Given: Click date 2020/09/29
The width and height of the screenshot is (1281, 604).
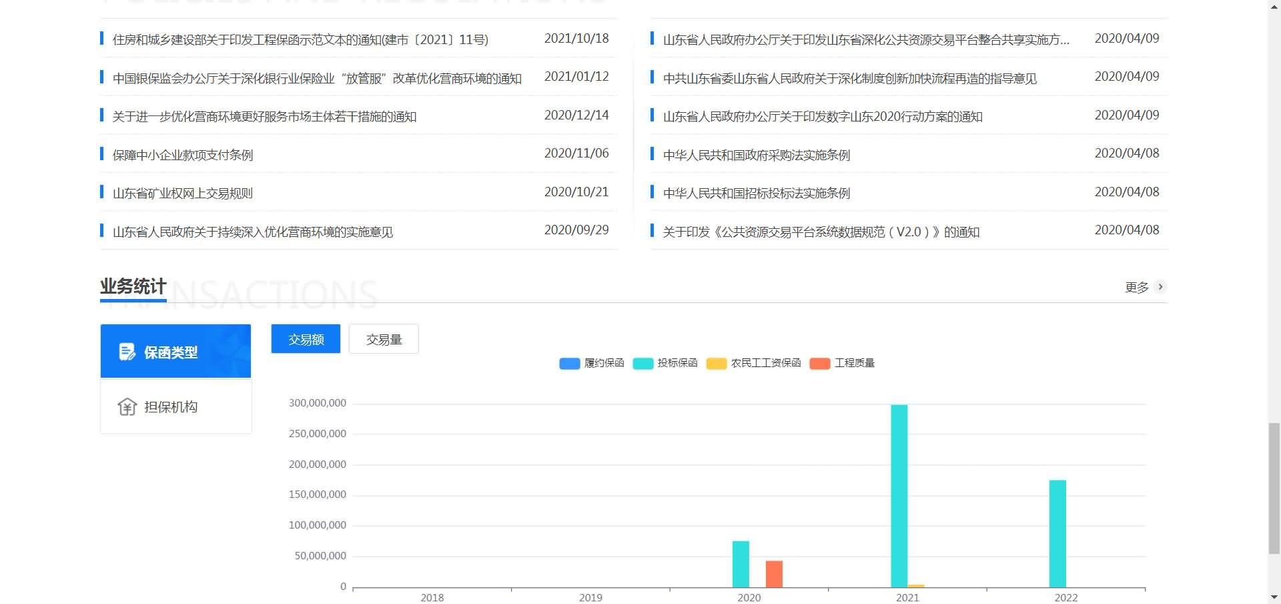Looking at the screenshot, I should [576, 230].
